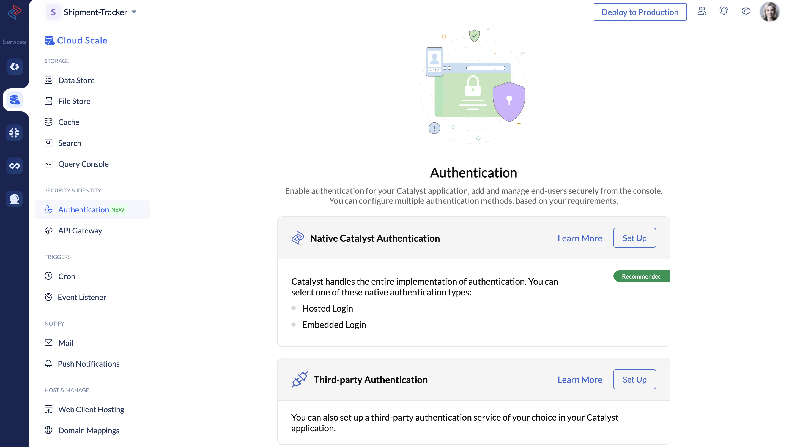Screen dimensions: 789x447
Task: Select the Hosted Login option
Action: point(327,308)
